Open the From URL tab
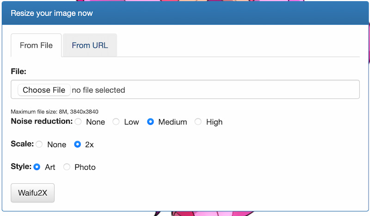Viewport: 370px width, 216px height. coord(90,45)
